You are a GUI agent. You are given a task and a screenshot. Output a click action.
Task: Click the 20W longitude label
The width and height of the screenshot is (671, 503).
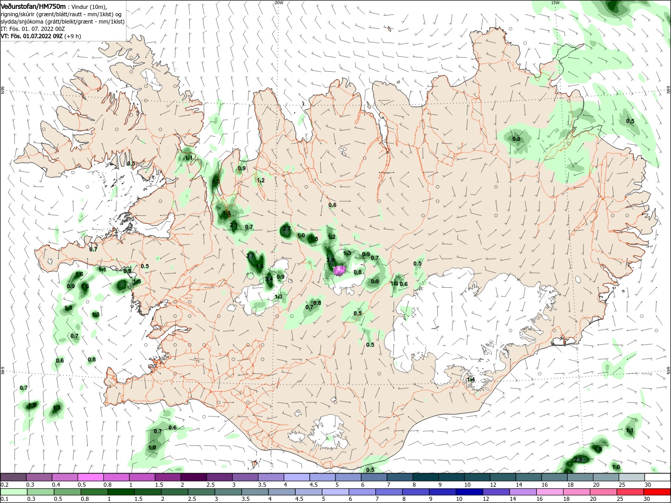pyautogui.click(x=278, y=3)
